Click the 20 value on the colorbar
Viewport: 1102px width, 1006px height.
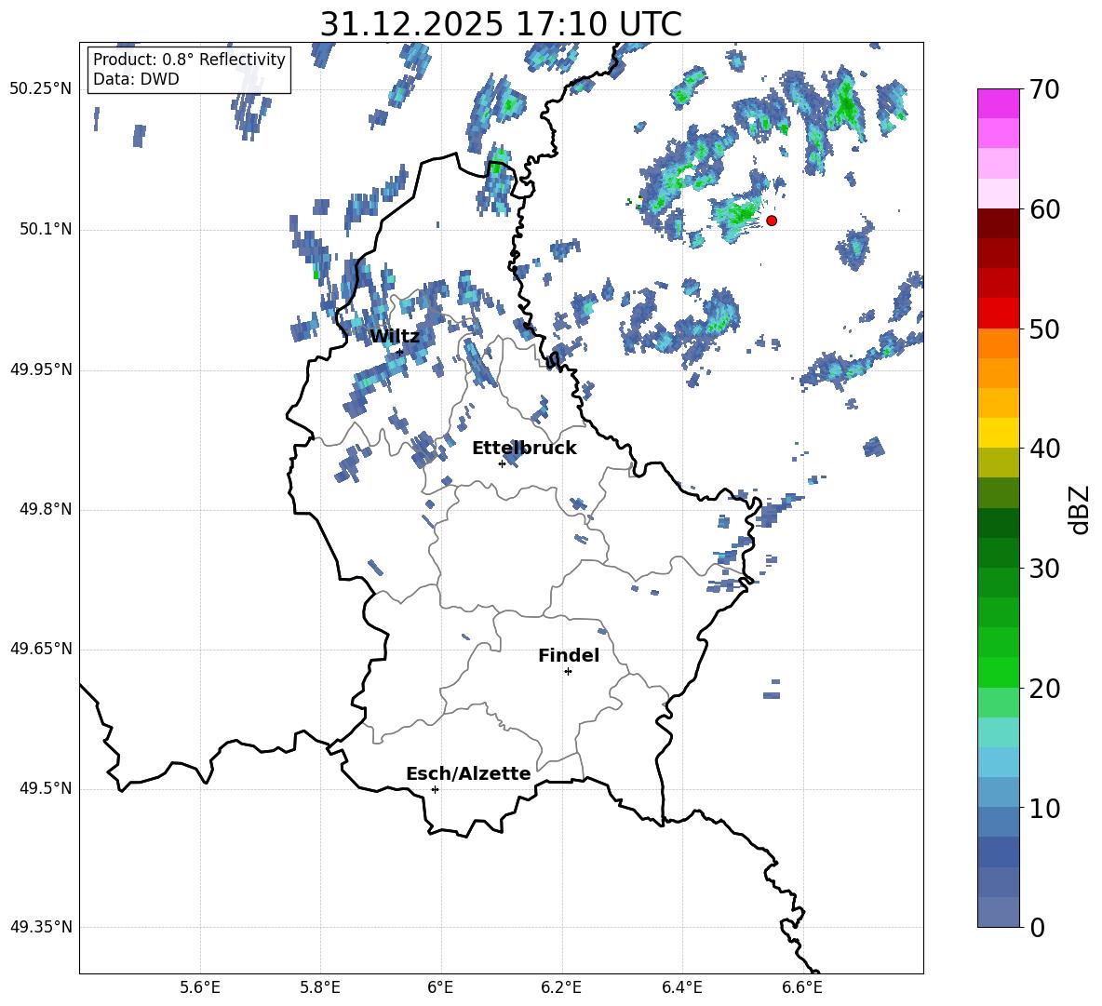tap(1044, 688)
